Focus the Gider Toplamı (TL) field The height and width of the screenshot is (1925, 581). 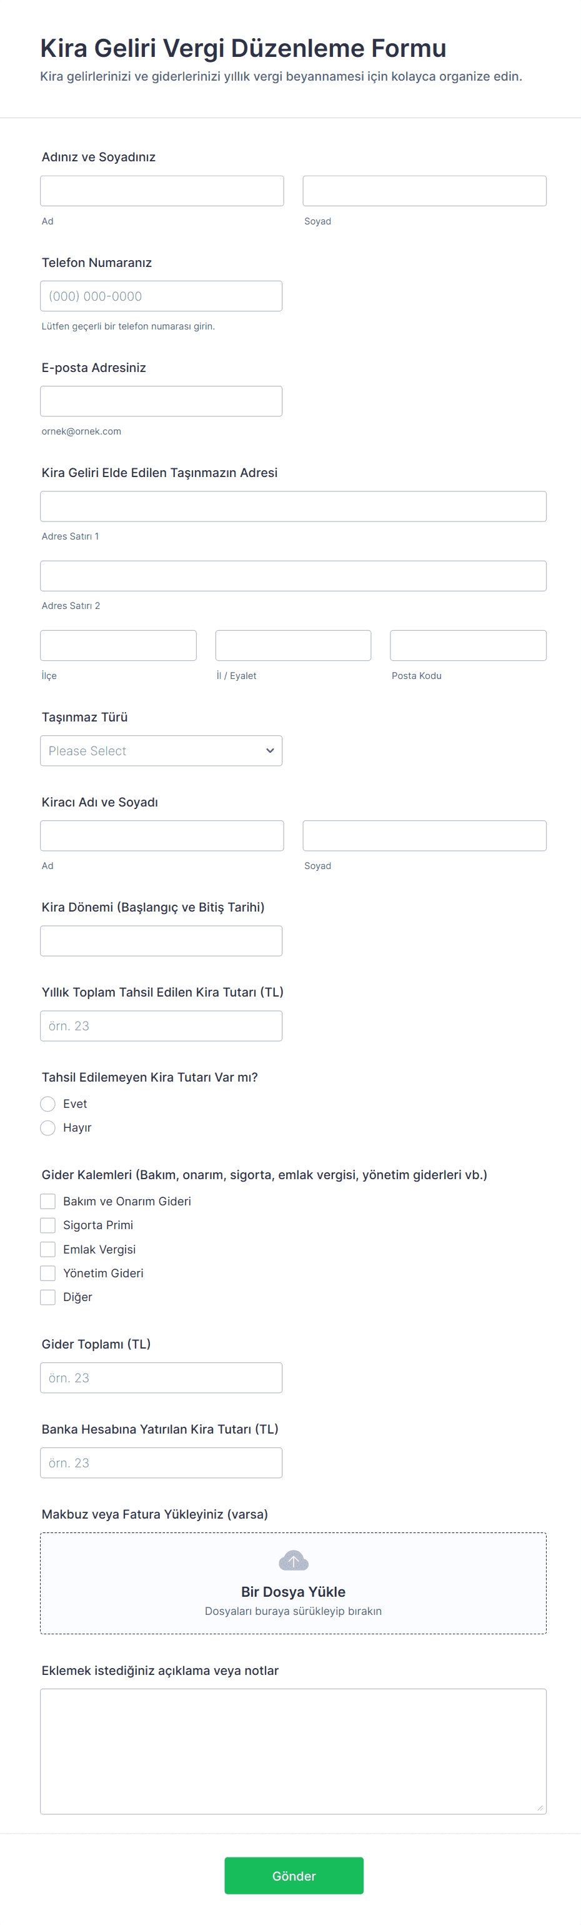click(x=161, y=1377)
